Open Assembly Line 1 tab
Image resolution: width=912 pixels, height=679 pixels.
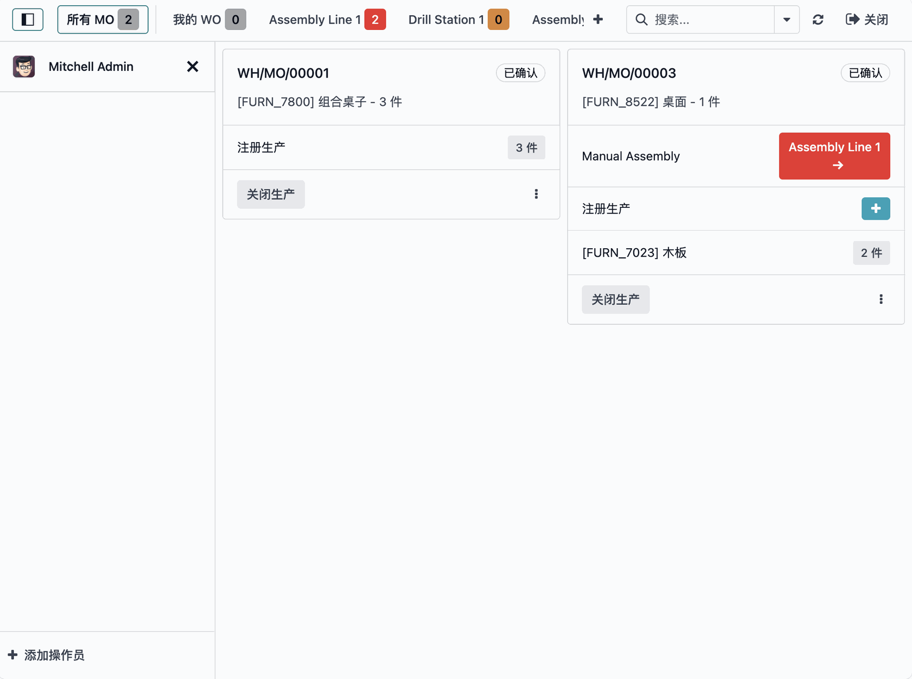coord(327,19)
